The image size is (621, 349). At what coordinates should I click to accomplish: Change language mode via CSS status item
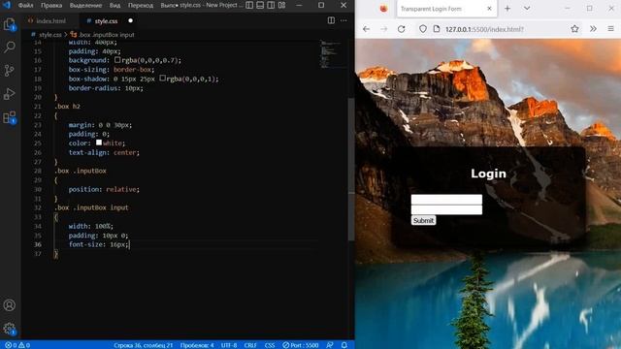pyautogui.click(x=270, y=345)
